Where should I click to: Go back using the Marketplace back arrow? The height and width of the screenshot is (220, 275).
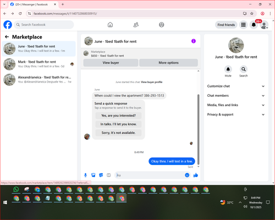[x=7, y=37]
